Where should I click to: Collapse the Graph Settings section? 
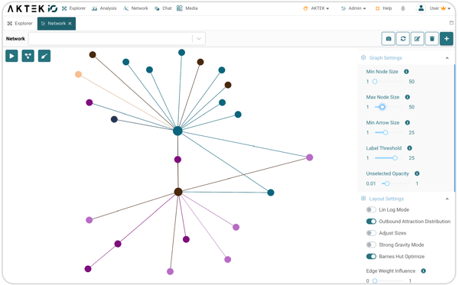[447, 58]
